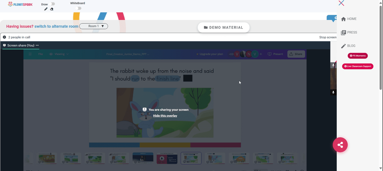
Task: Click the highlighted 'finish line' text
Action: 167,79
